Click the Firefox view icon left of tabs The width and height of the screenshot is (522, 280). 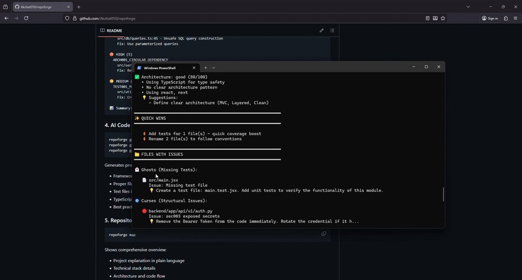pyautogui.click(x=5, y=6)
